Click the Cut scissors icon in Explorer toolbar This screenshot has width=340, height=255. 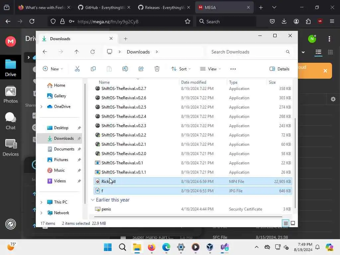(x=77, y=69)
